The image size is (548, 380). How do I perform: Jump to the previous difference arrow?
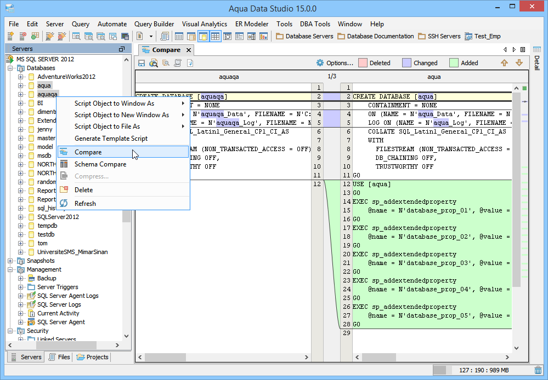tap(505, 63)
